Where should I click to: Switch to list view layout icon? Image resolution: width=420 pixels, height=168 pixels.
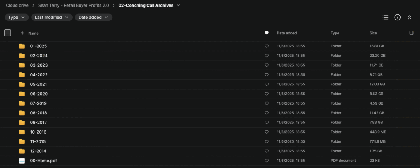coord(385,18)
